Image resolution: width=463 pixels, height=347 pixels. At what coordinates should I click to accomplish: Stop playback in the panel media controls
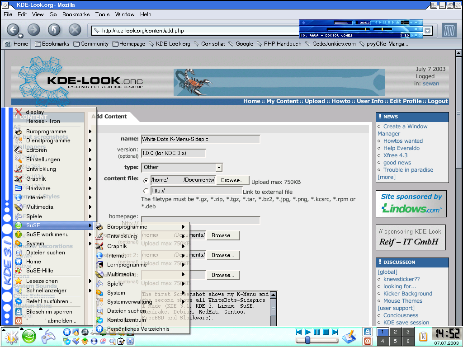[326, 332]
